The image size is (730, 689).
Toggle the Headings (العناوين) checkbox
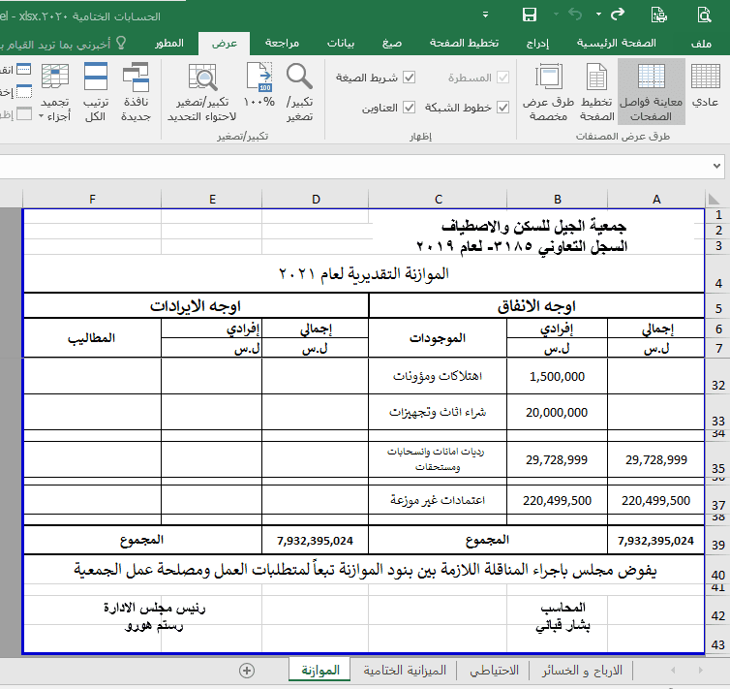pos(409,108)
